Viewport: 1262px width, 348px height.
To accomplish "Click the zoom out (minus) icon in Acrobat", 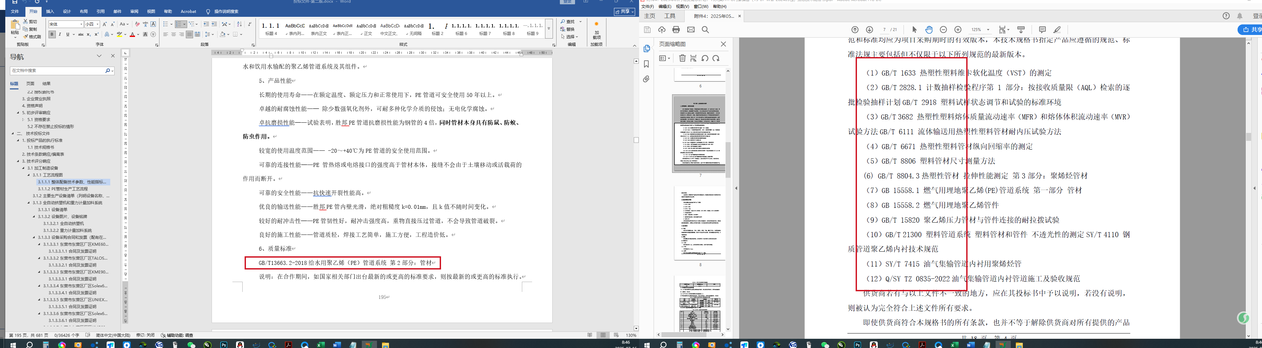I will click(x=943, y=30).
